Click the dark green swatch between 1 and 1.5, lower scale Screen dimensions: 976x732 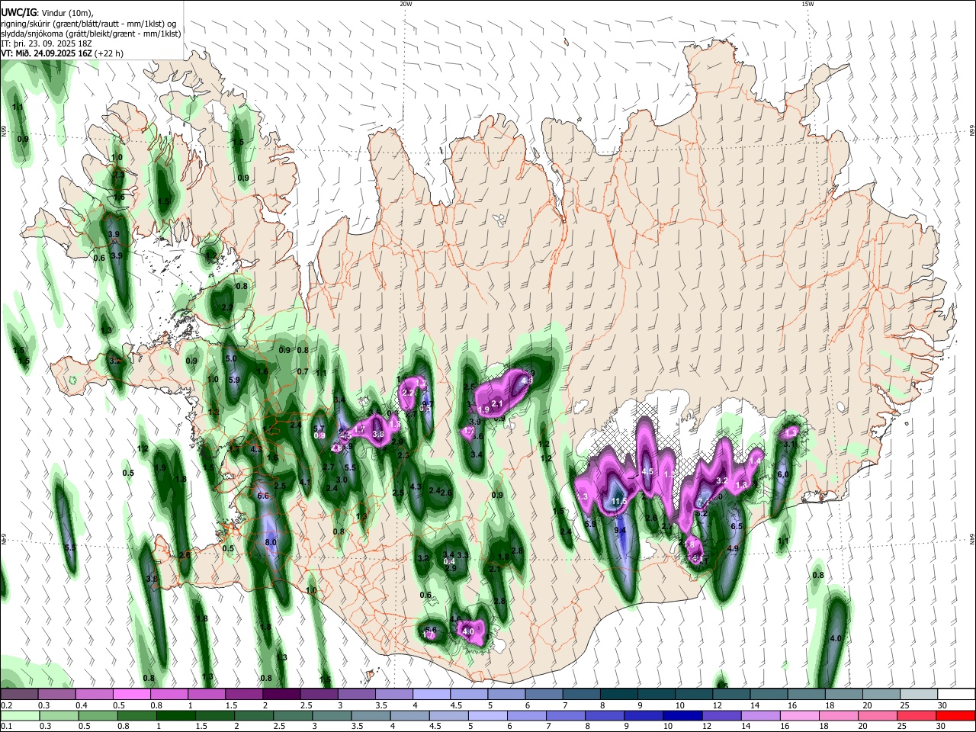tap(175, 715)
